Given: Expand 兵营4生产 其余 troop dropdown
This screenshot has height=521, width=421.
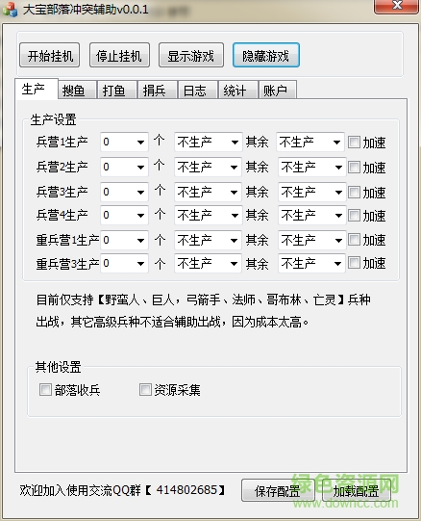Looking at the screenshot, I should coord(312,216).
